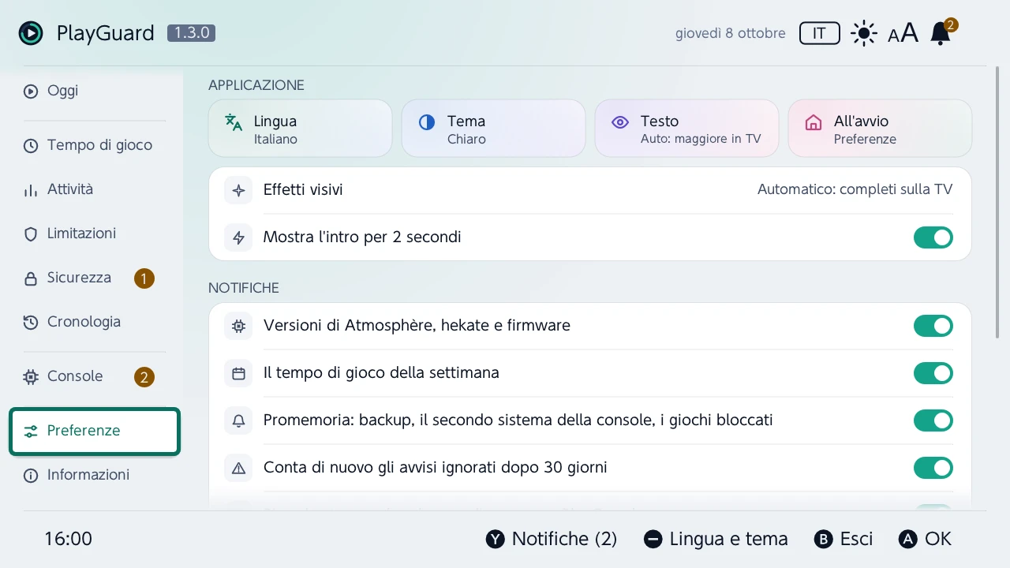Click the chip icon beside Versioni di Atmosphère
Screen dimensions: 1010x568
point(238,326)
